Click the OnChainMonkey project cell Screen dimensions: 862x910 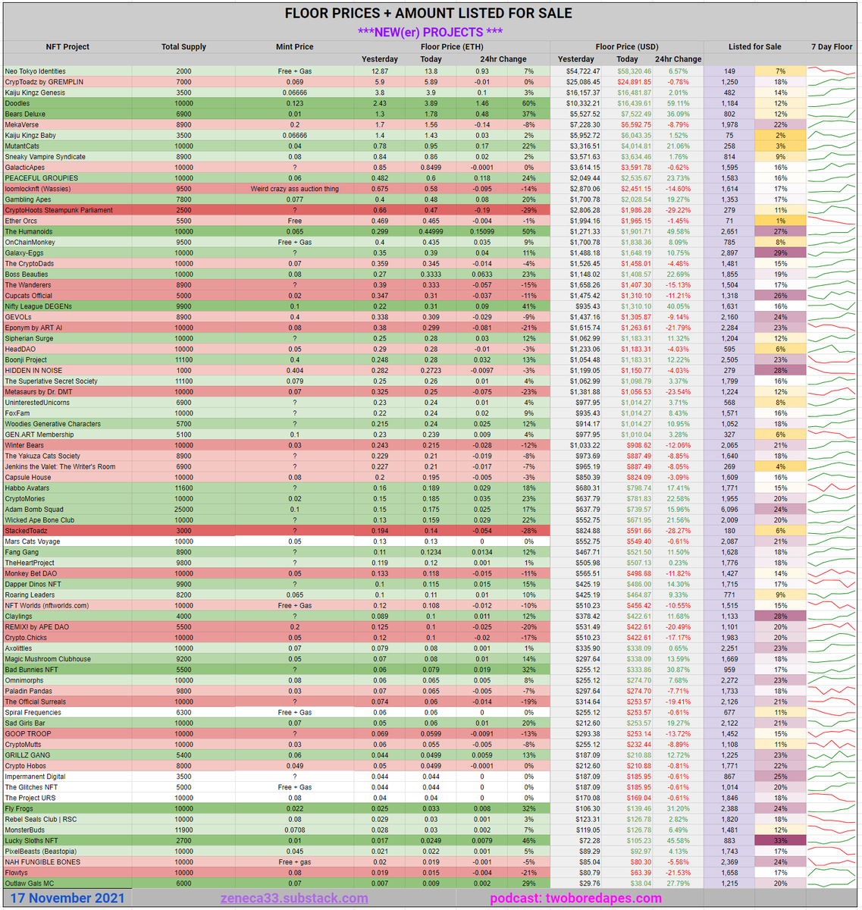point(67,243)
